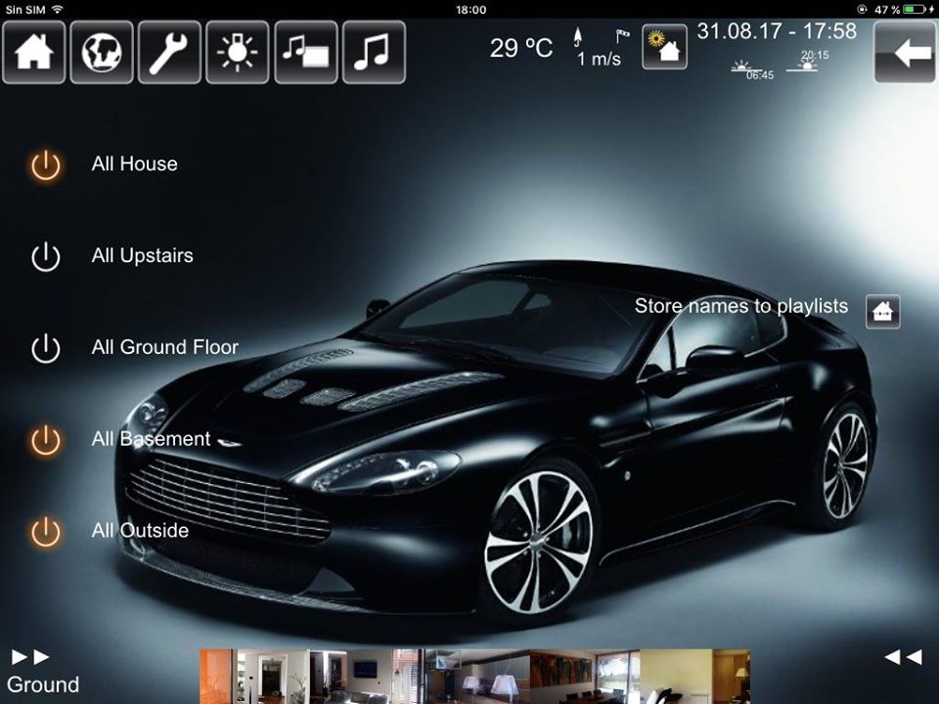This screenshot has height=704, width=939.
Task: Tap the windsock icon above wind speed
Action: click(622, 36)
